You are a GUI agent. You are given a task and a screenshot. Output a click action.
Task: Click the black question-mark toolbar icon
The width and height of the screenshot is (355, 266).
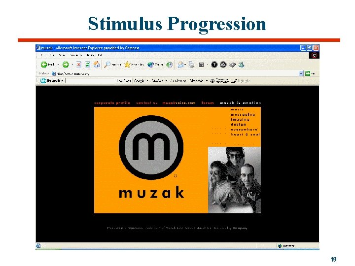pos(214,65)
